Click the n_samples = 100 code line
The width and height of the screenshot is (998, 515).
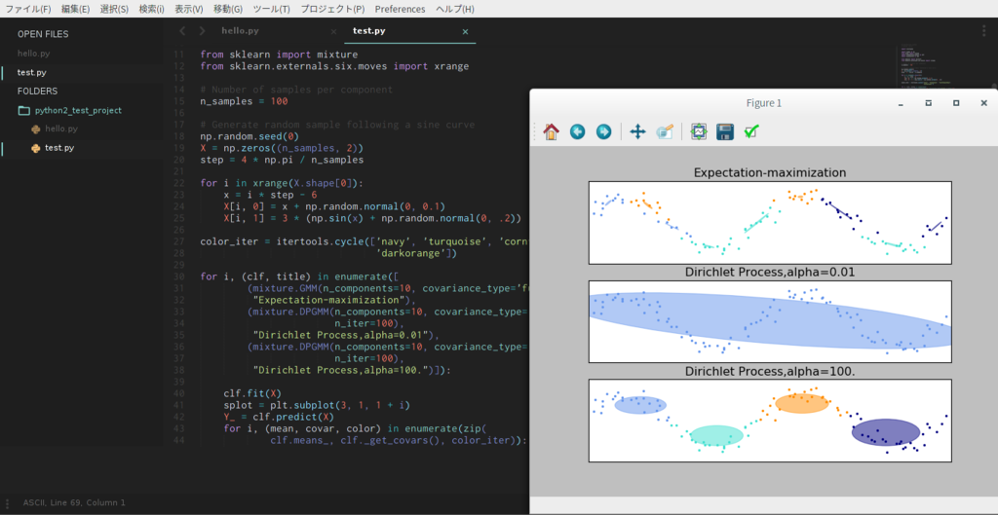coord(244,101)
